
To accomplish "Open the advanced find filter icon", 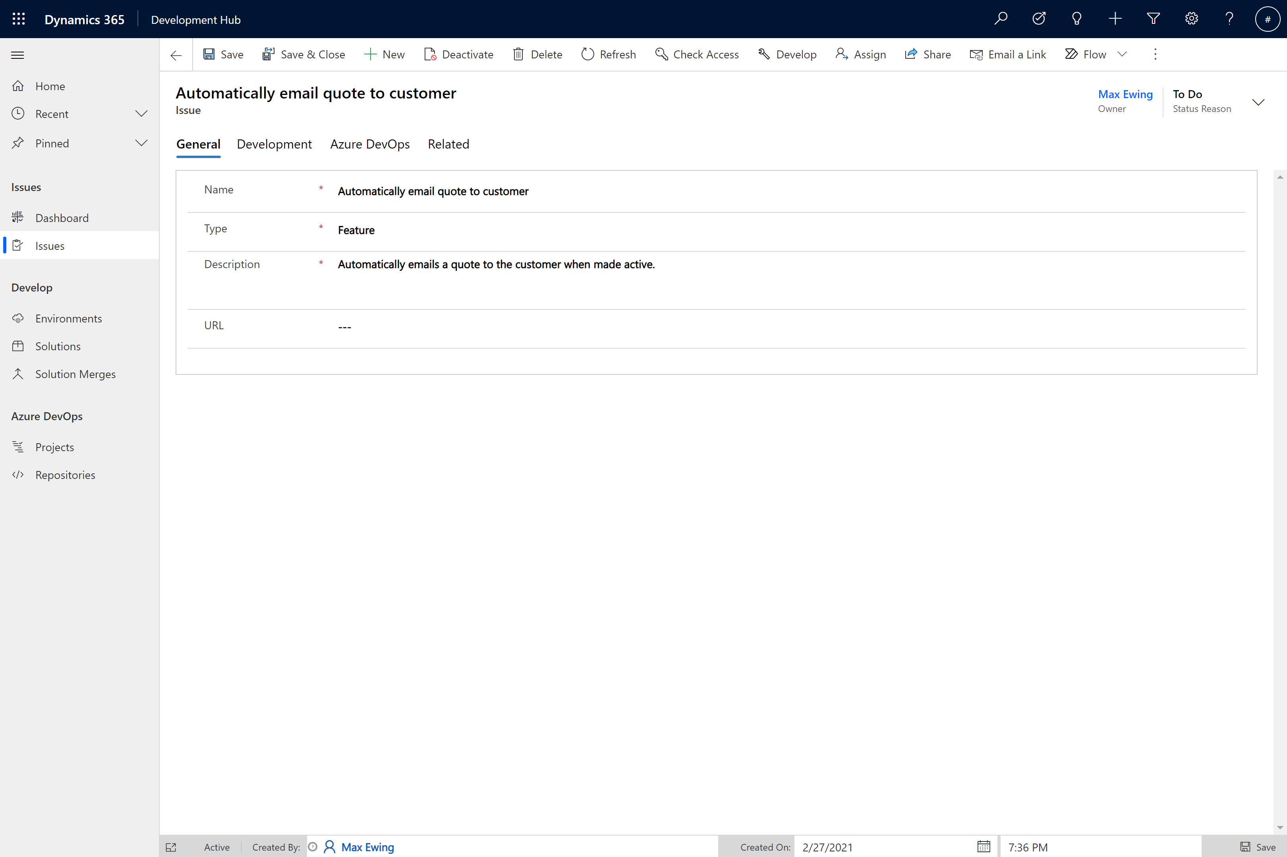I will click(x=1153, y=19).
